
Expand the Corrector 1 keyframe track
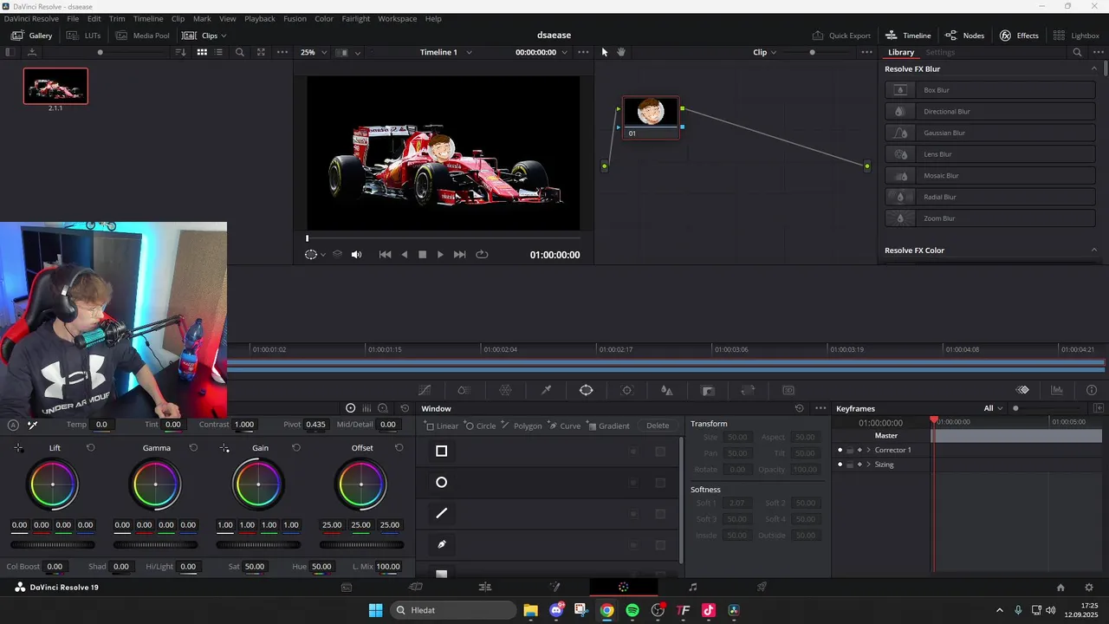(x=869, y=450)
